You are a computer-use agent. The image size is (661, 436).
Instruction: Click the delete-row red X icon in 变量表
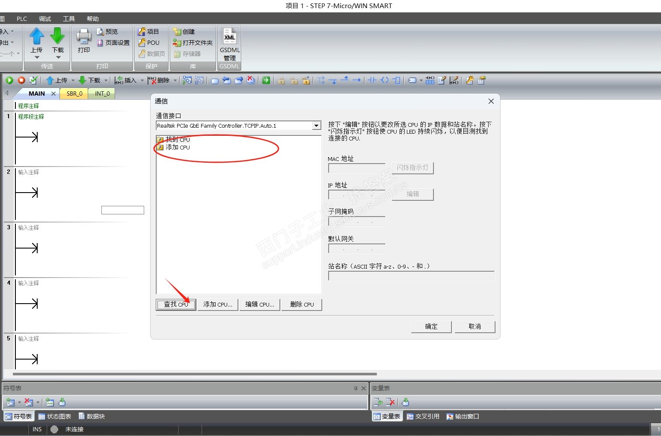390,402
